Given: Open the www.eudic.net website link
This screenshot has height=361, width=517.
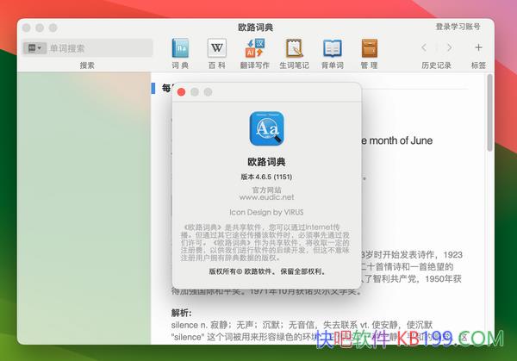Looking at the screenshot, I should (x=265, y=196).
